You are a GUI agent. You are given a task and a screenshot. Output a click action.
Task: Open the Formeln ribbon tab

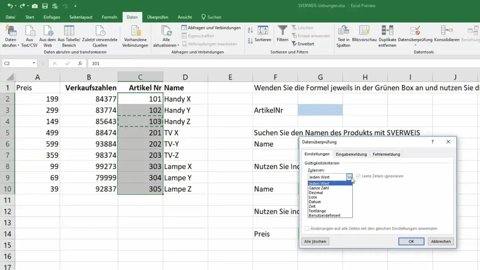[x=109, y=17]
